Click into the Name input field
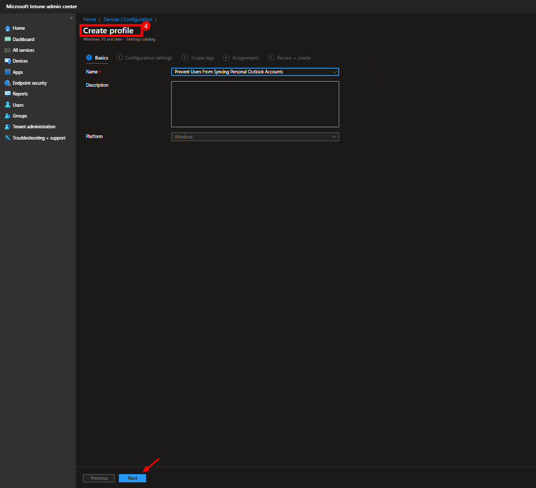This screenshot has height=488, width=536. point(255,72)
